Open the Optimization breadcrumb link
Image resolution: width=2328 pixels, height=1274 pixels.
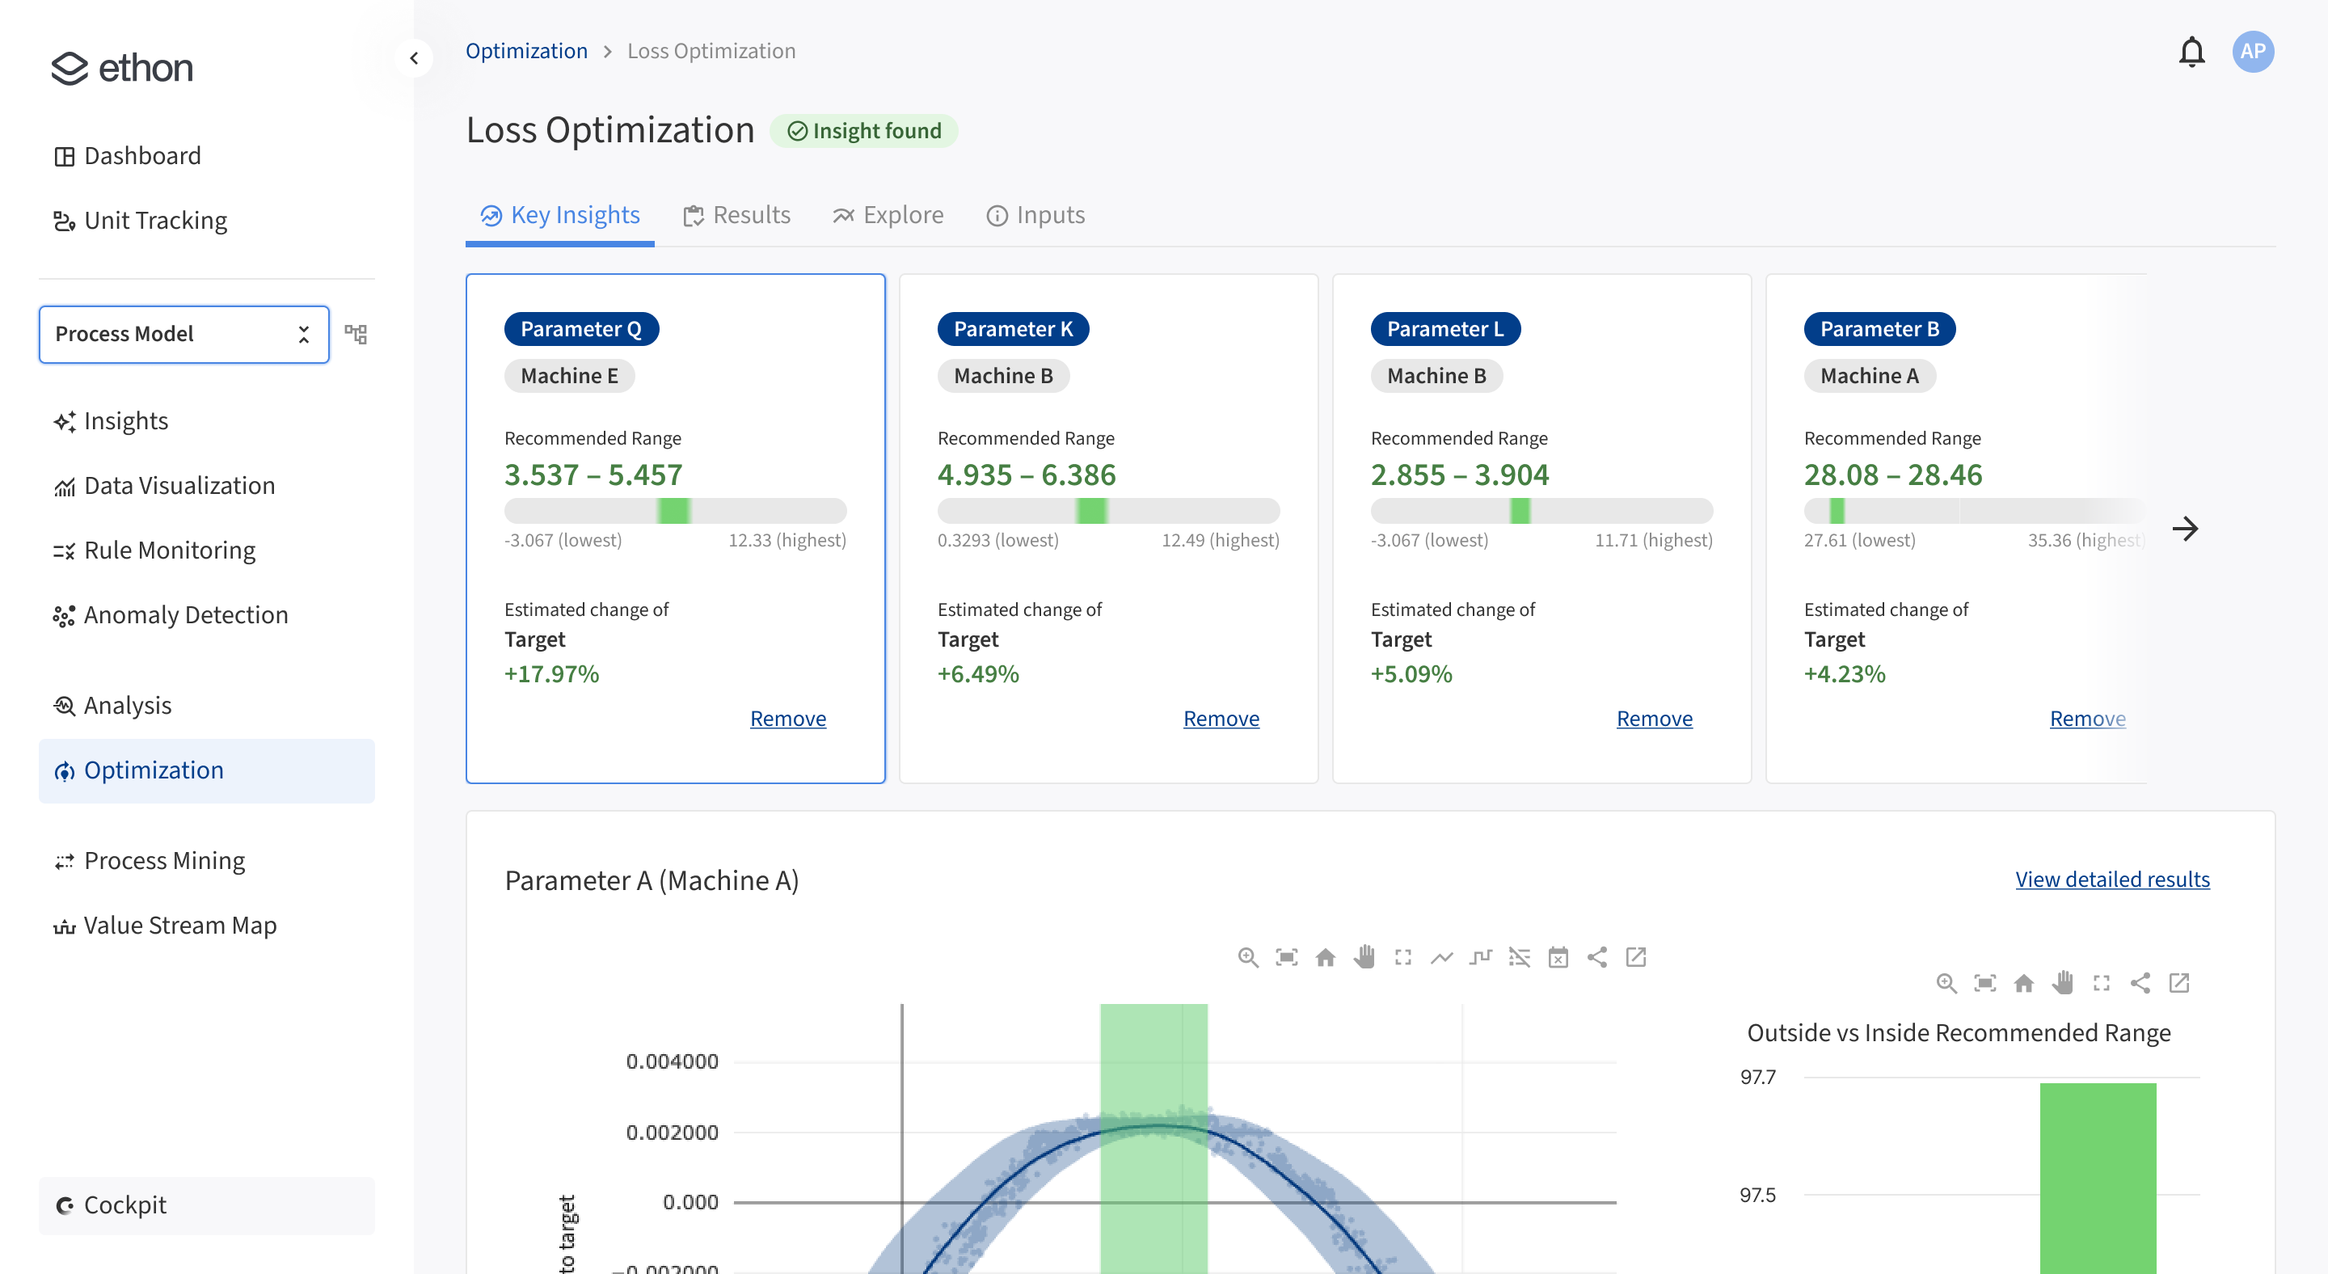[x=526, y=51]
